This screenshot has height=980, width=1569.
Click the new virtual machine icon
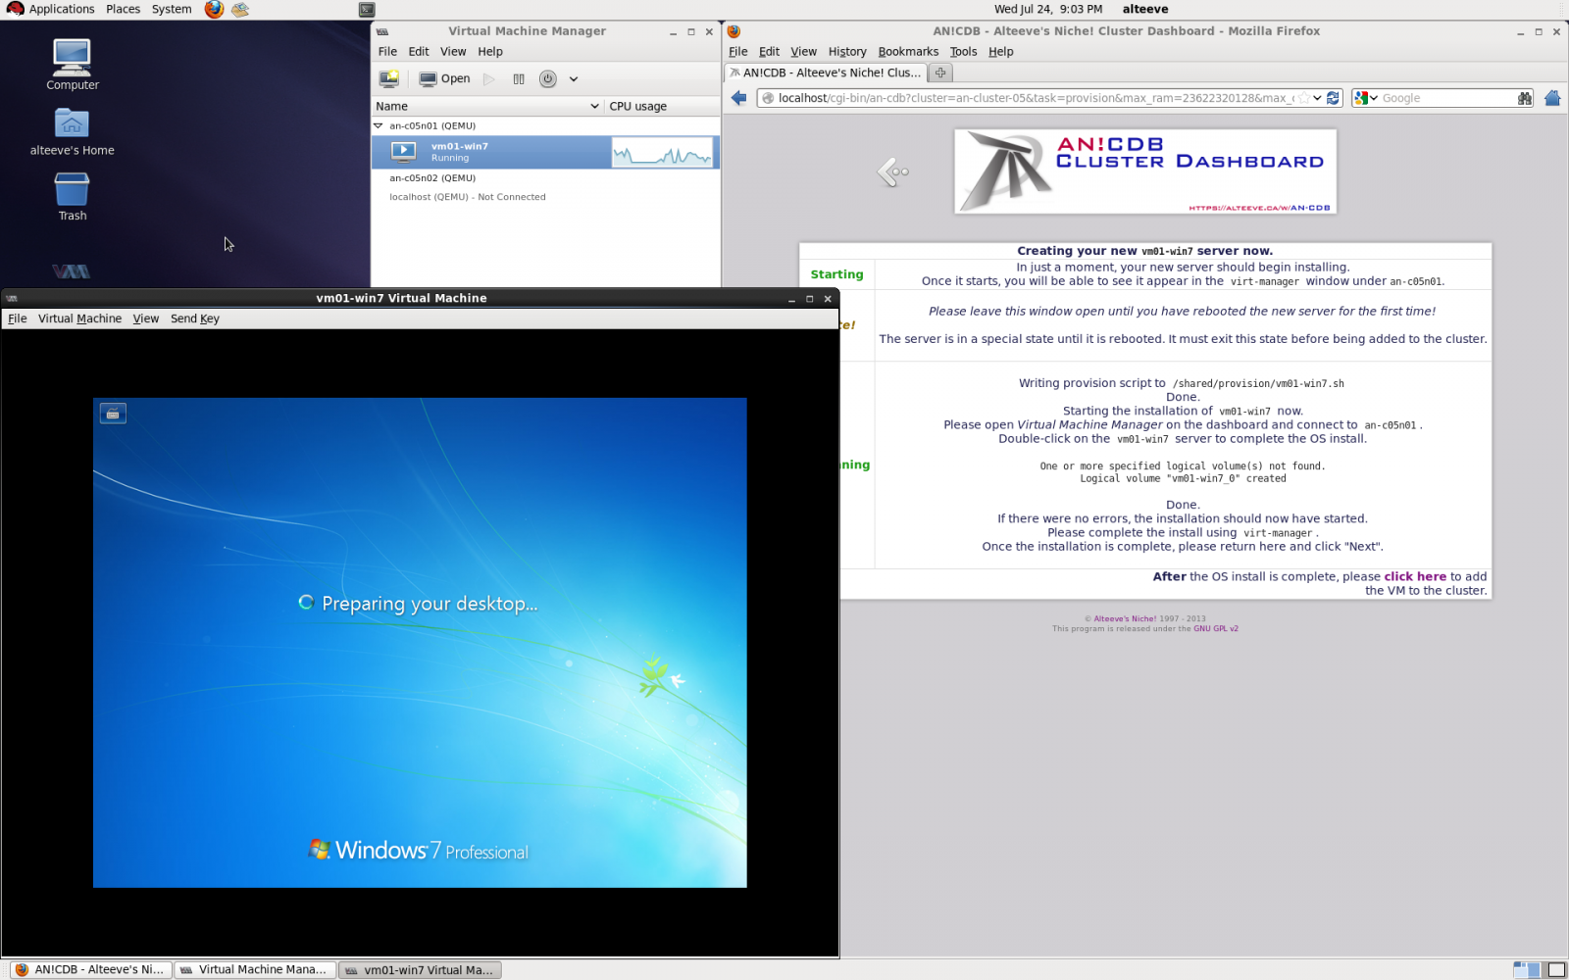click(x=389, y=78)
